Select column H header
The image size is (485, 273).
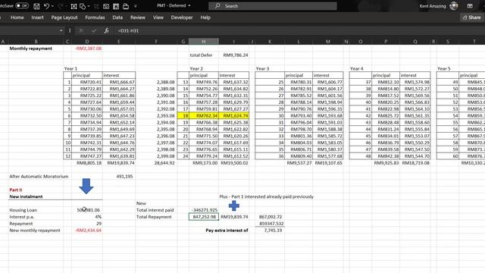click(204, 41)
